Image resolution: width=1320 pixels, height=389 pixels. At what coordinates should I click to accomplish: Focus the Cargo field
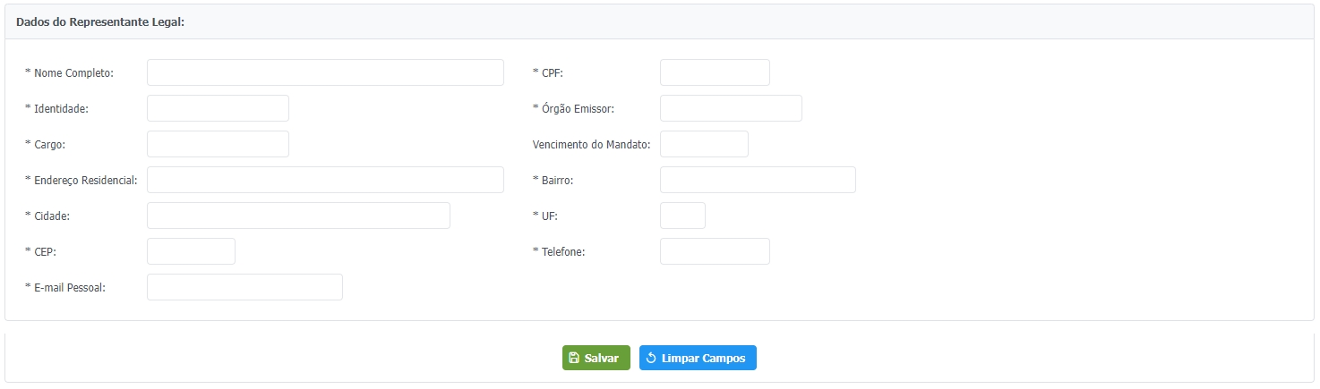pyautogui.click(x=218, y=144)
